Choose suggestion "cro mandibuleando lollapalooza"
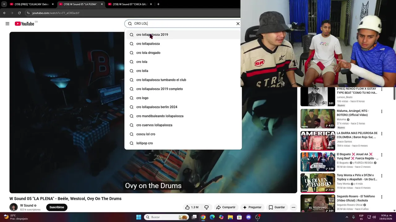The height and width of the screenshot is (222, 396). pyautogui.click(x=183, y=116)
